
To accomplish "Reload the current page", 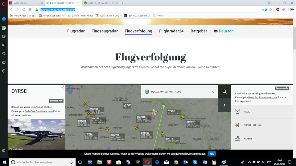I will click(x=24, y=10).
